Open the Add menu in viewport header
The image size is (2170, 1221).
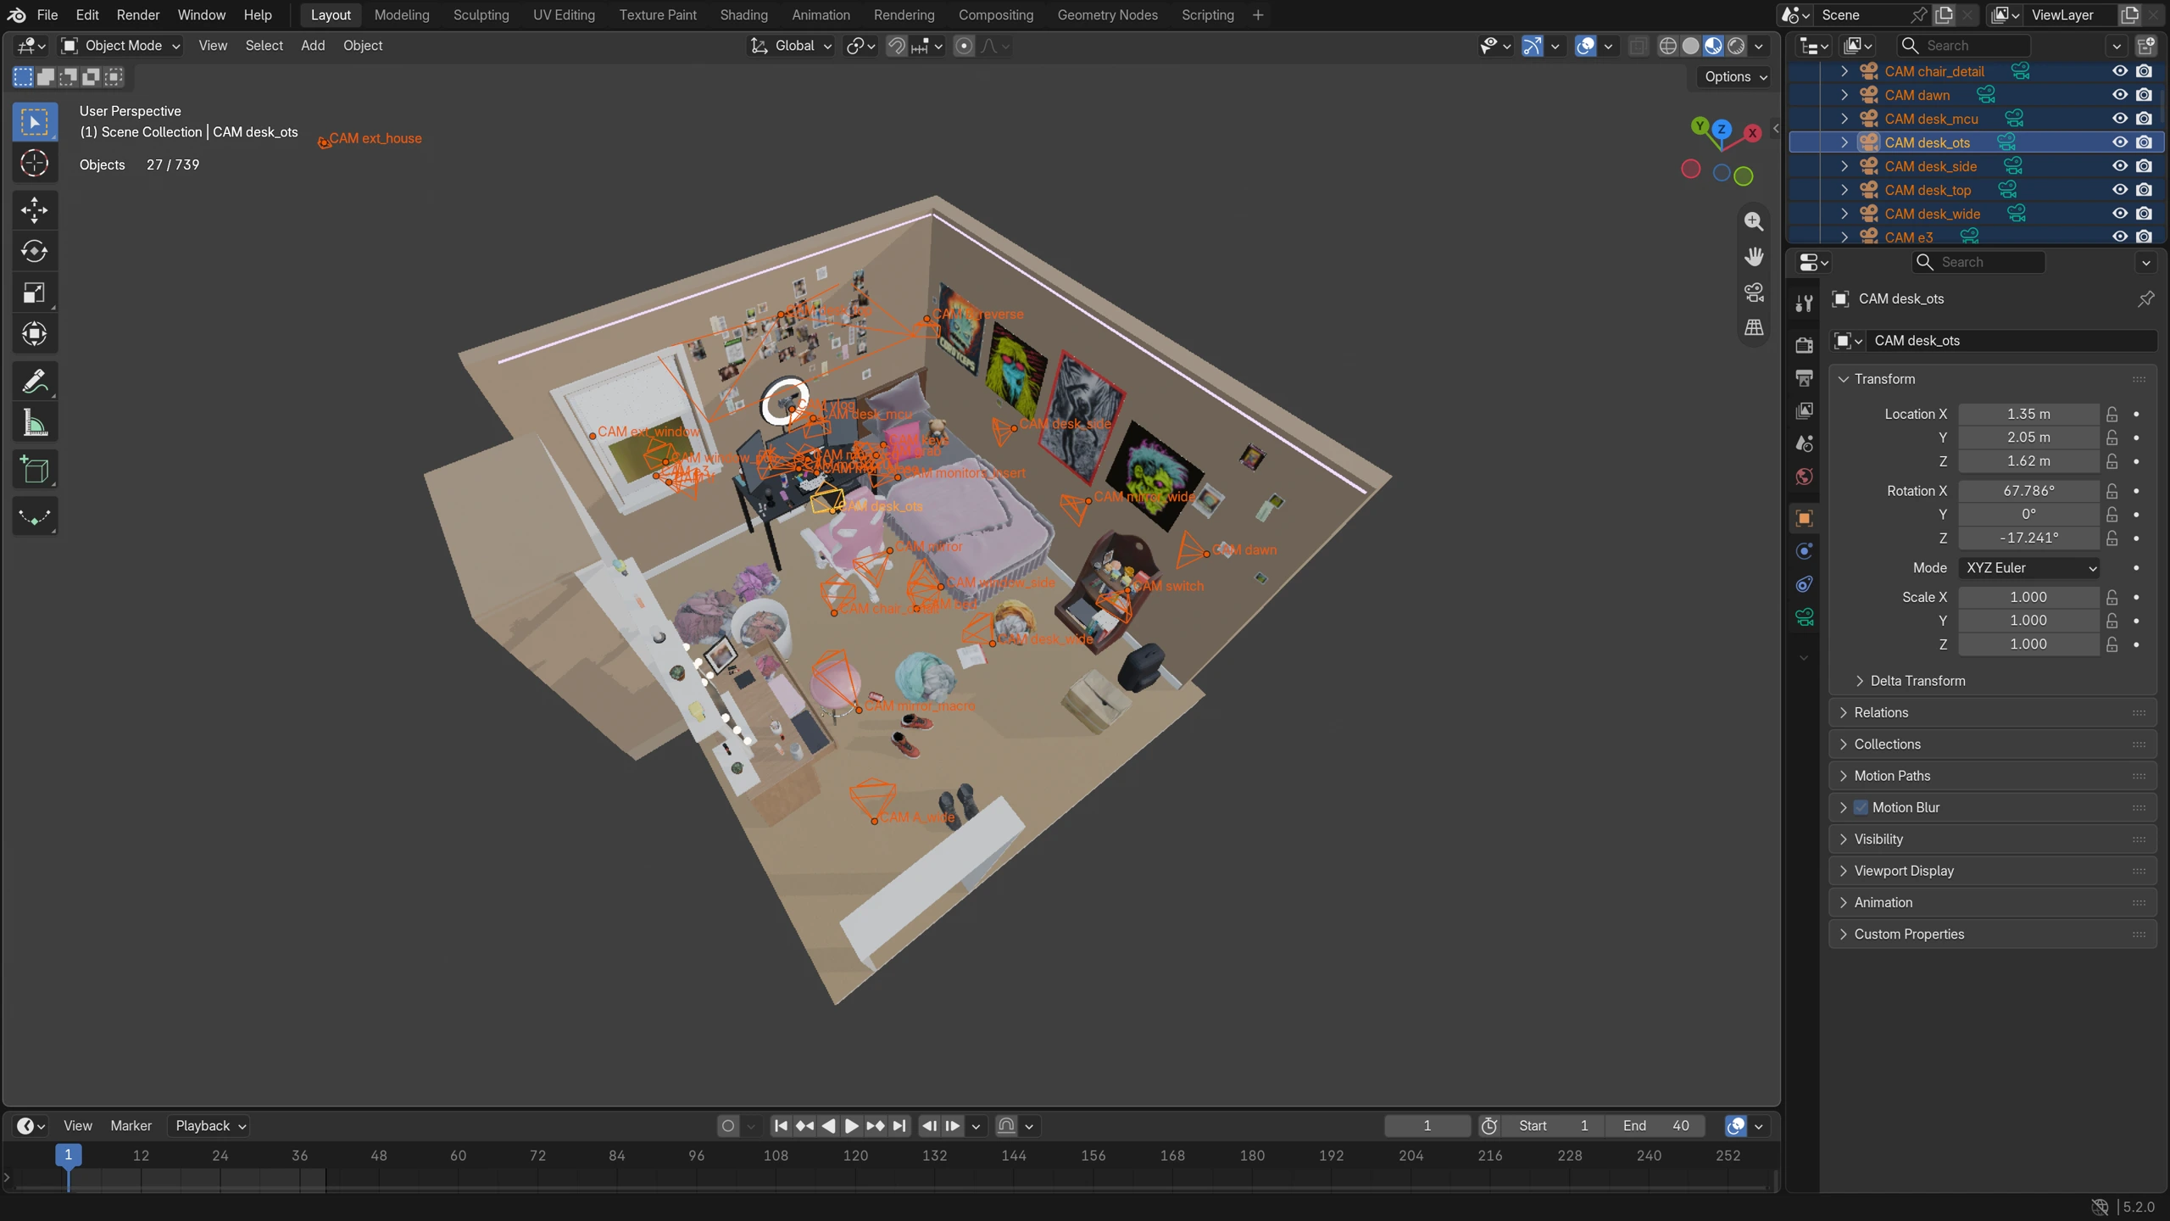pos(313,46)
